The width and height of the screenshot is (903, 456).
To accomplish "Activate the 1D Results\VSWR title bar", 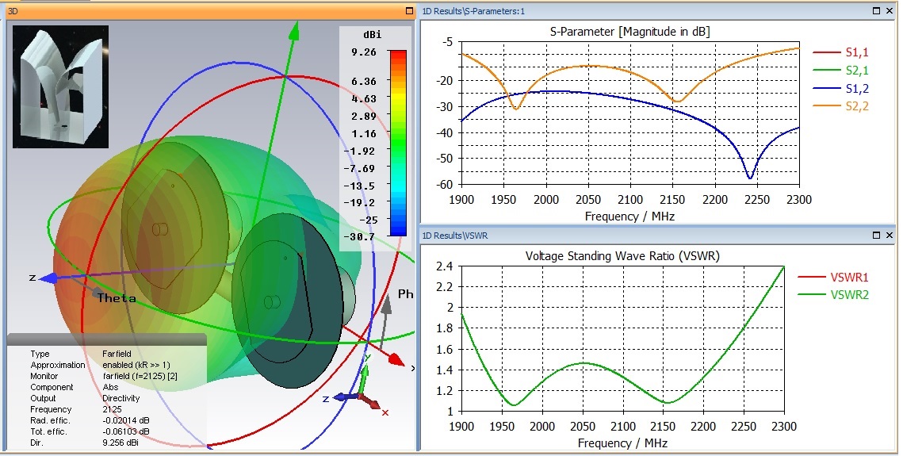I will 645,235.
